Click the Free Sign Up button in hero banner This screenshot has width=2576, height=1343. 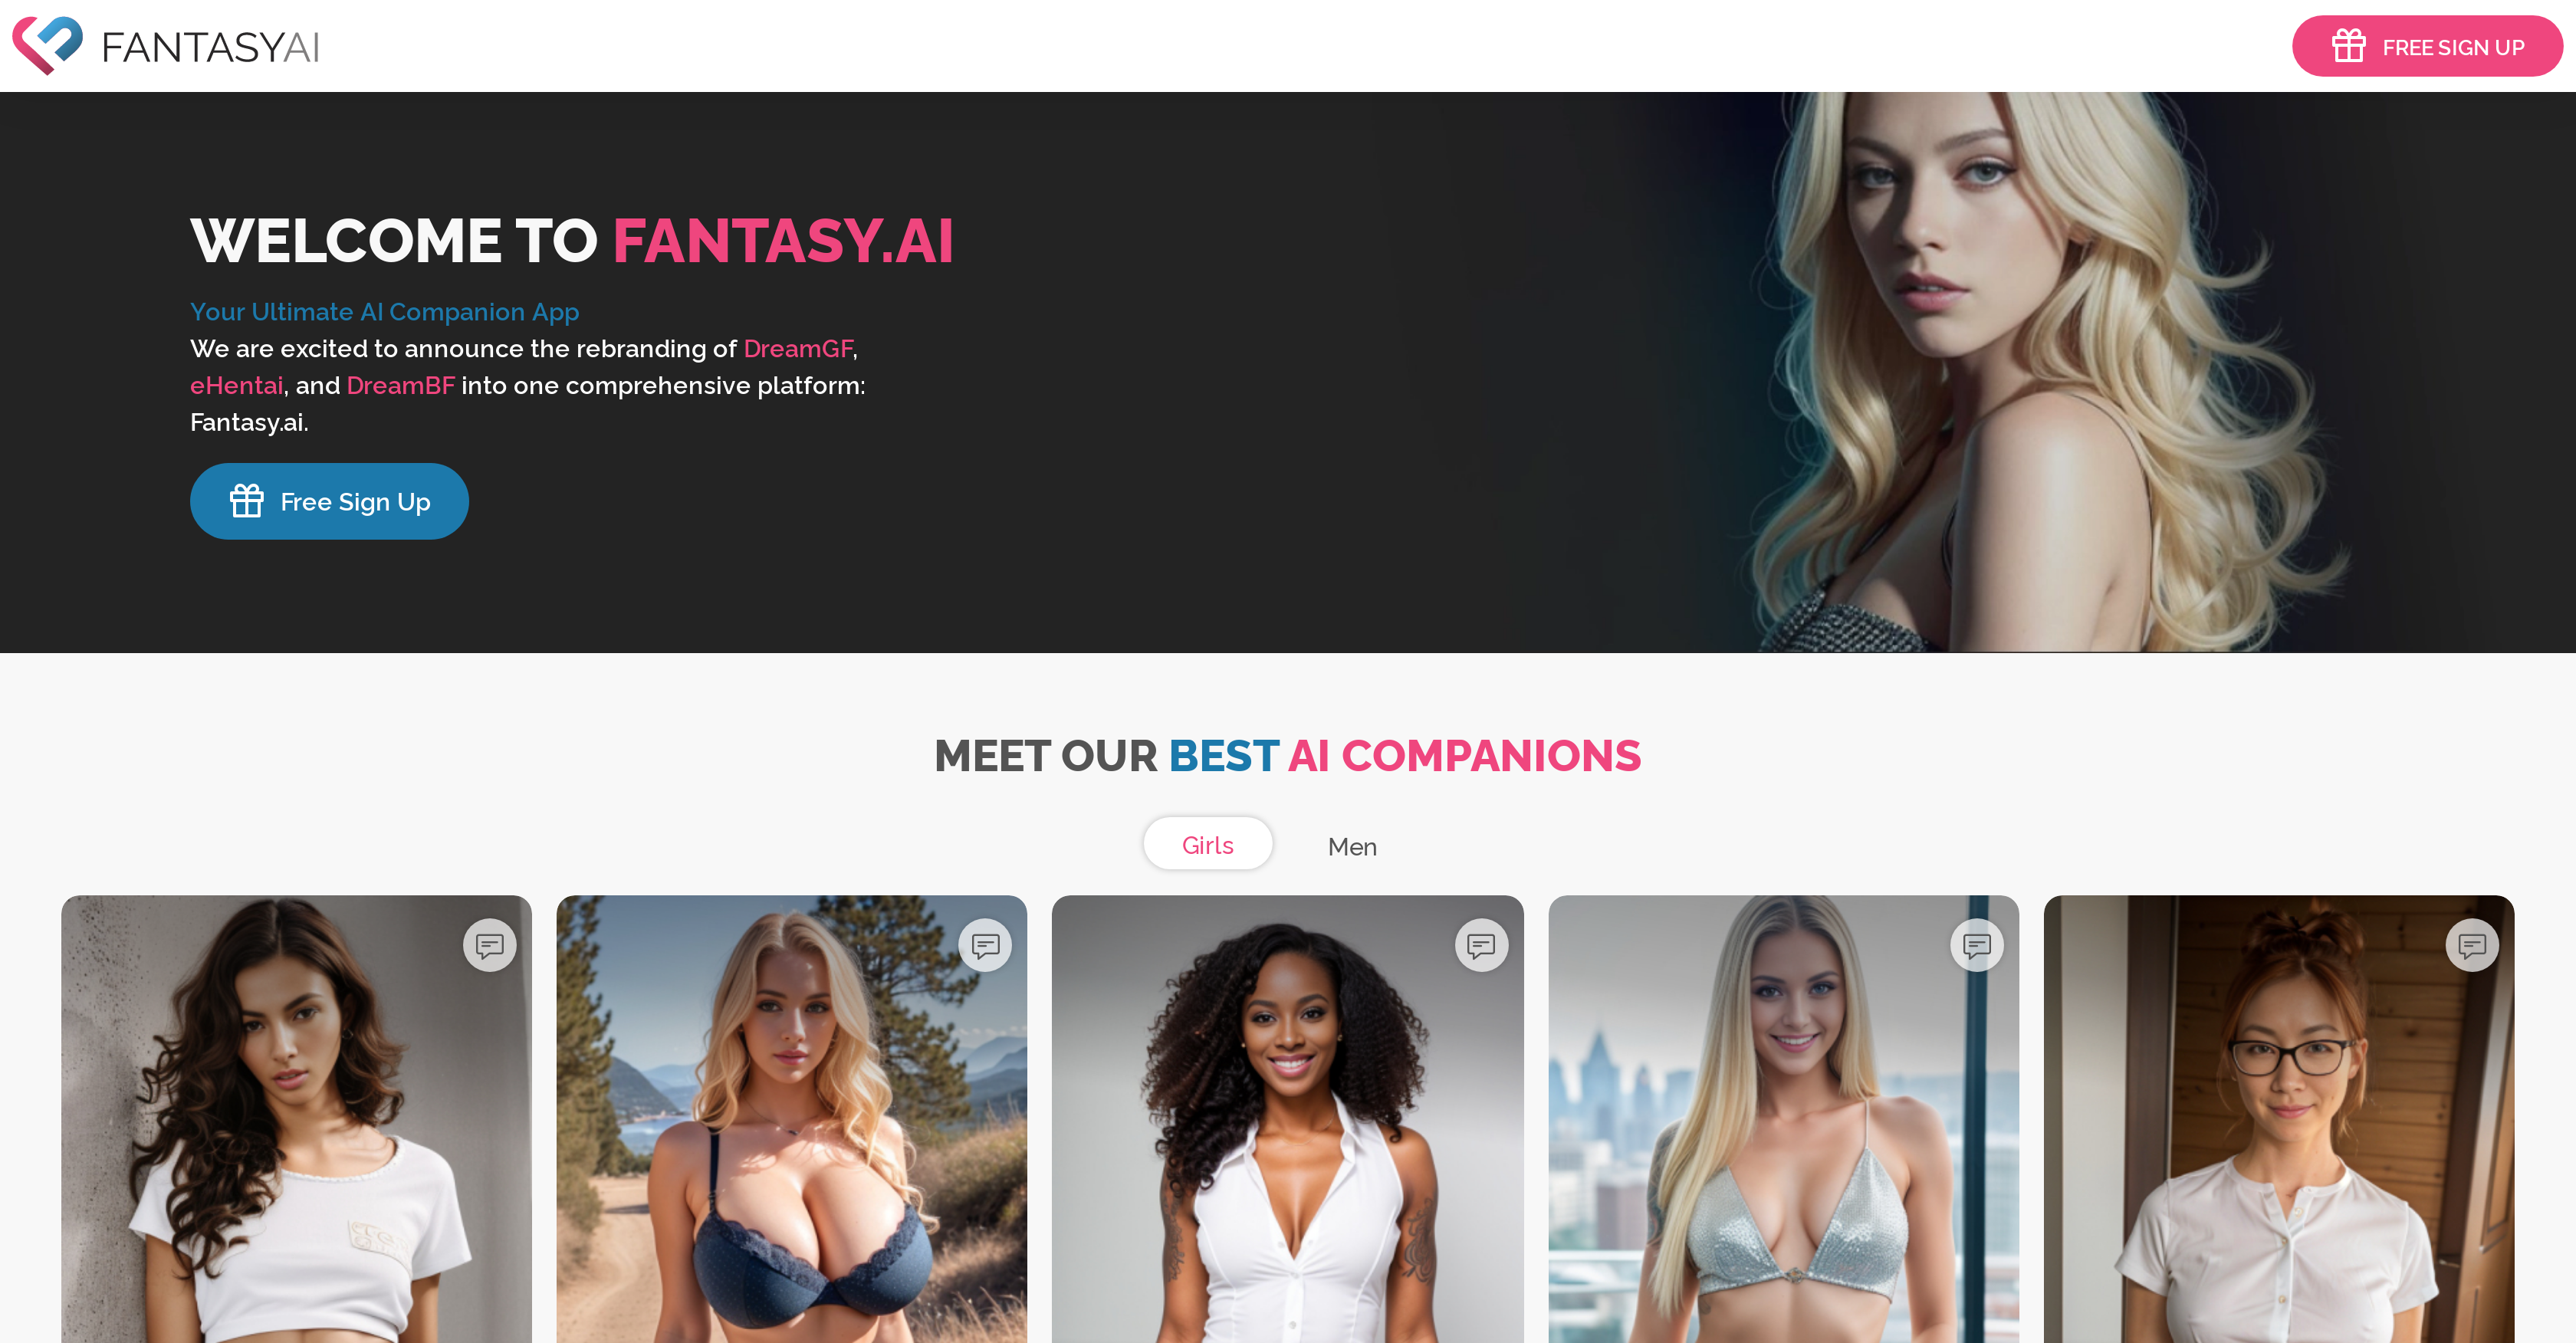coord(329,501)
